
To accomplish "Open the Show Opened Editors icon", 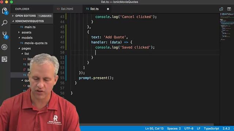I will pos(221,9).
